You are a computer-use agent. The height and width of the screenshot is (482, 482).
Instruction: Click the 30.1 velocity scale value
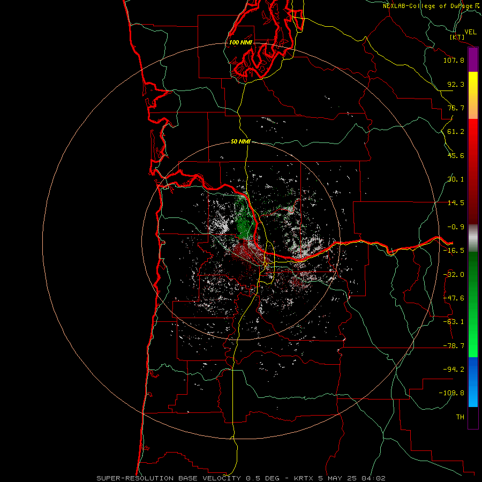(456, 179)
